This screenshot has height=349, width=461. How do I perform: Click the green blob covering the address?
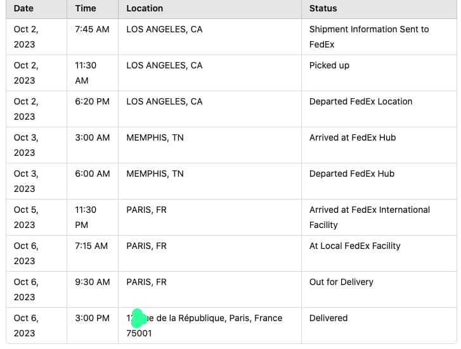click(x=138, y=319)
